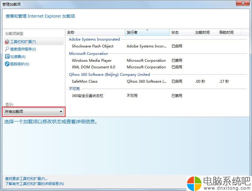Sort list by 加载时间 column header
The width and height of the screenshot is (252, 191).
205,32
